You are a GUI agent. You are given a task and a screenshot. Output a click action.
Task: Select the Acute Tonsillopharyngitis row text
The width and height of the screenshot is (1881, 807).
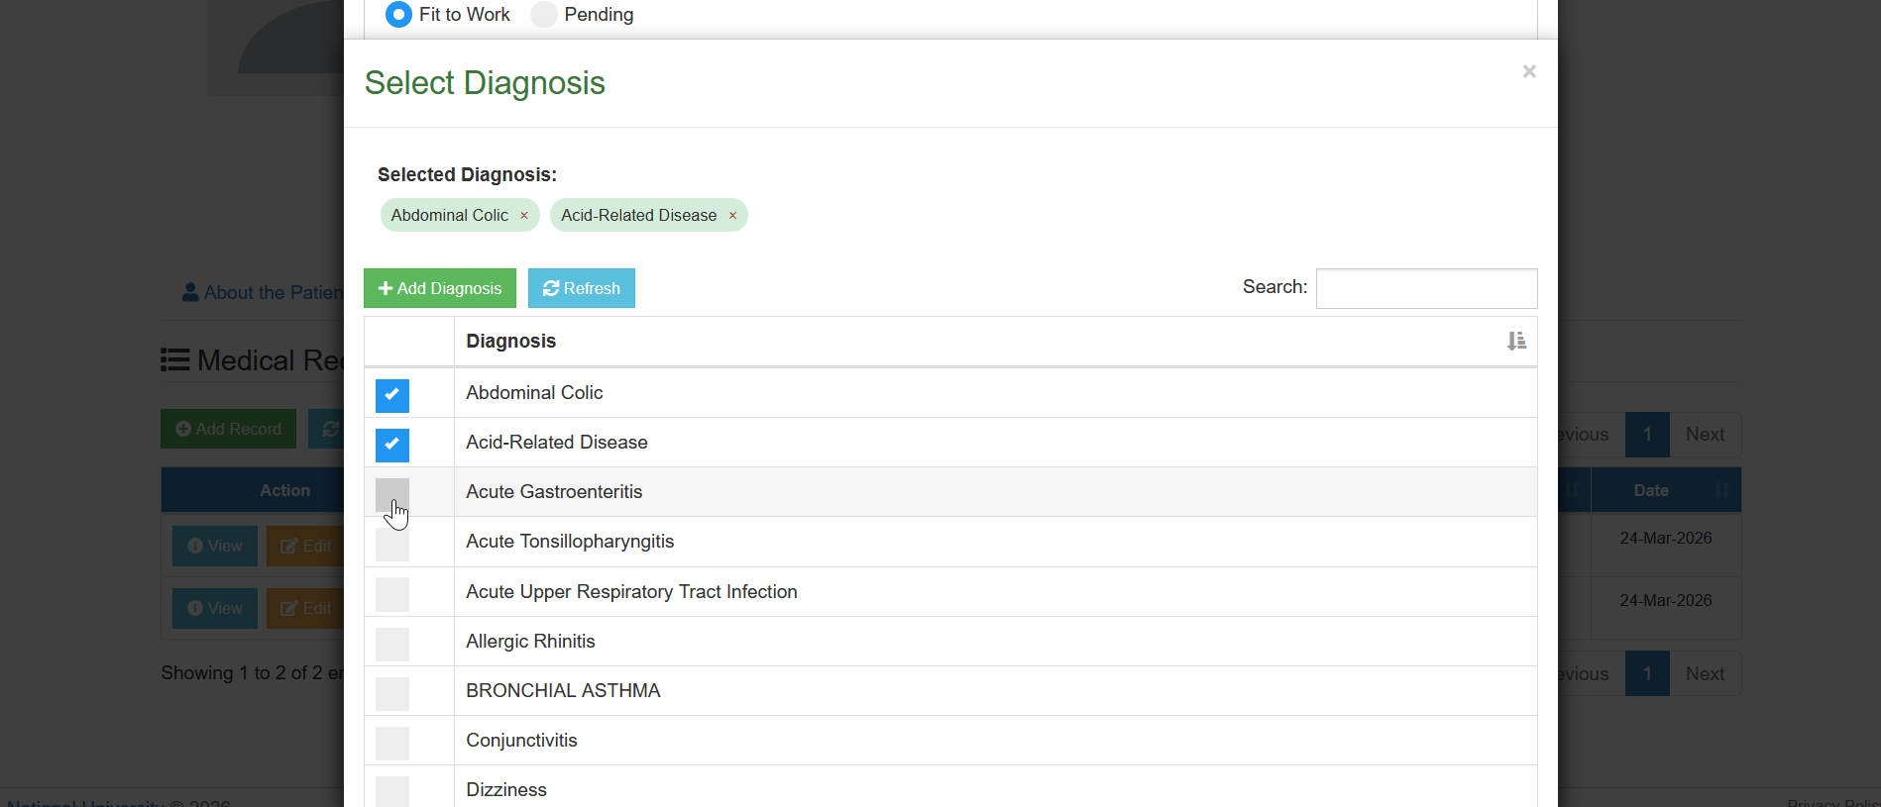(570, 542)
